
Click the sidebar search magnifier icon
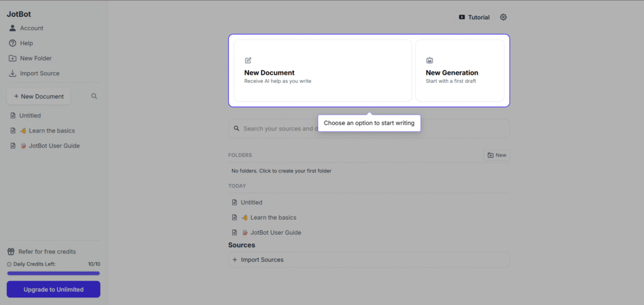tap(94, 97)
